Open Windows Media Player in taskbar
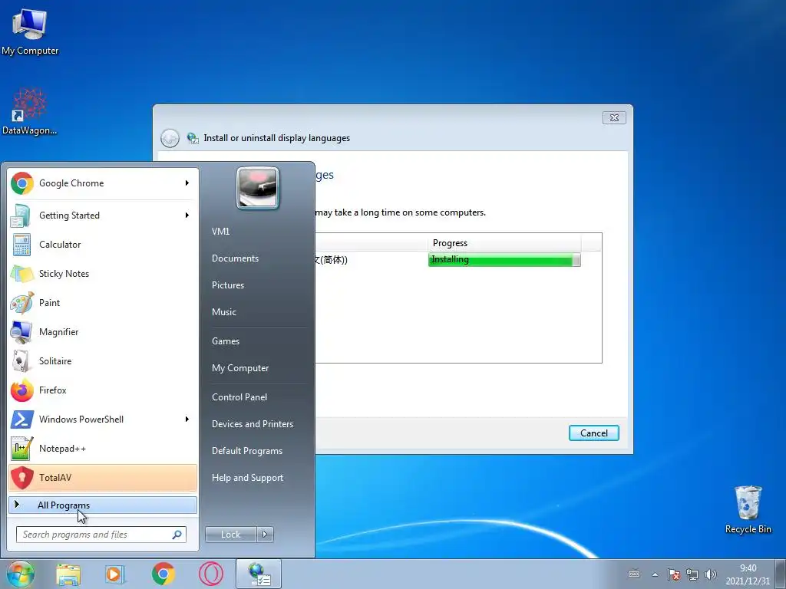 [x=115, y=574]
